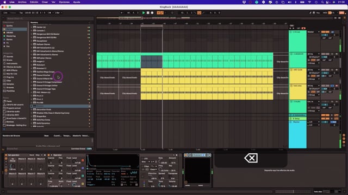Viewport: 348px width, 195px height.
Task: Click the Spotlight search icon
Action: [322, 2]
